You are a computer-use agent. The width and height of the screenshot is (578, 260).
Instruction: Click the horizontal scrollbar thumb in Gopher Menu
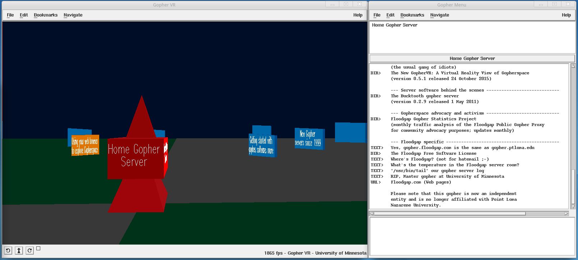coord(450,213)
